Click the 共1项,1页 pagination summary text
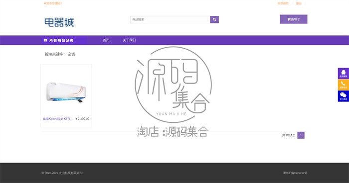The image size is (349, 183). click(289, 135)
